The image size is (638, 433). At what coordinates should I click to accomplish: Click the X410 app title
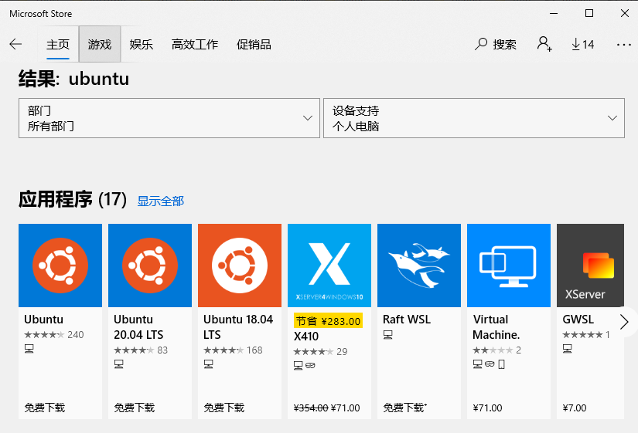coord(306,337)
